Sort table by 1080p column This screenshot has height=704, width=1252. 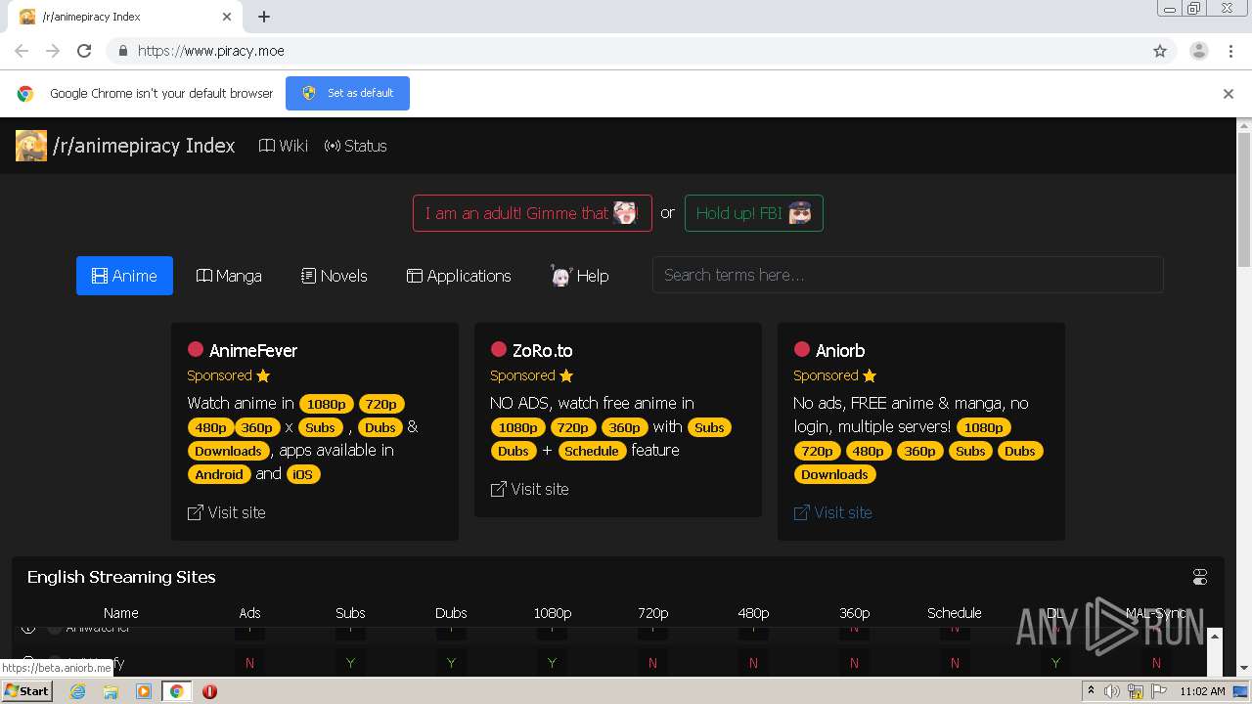[x=552, y=613]
